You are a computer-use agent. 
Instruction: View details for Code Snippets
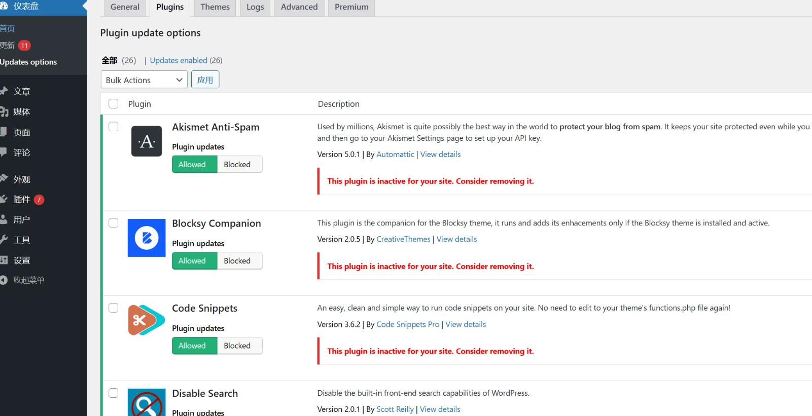point(466,324)
